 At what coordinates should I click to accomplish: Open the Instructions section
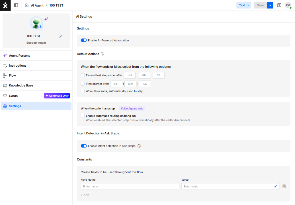pyautogui.click(x=36, y=65)
